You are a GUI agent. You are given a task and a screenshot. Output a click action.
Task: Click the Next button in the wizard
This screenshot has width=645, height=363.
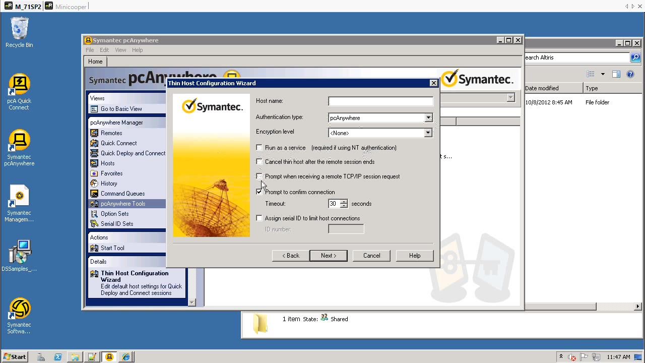[x=328, y=256]
